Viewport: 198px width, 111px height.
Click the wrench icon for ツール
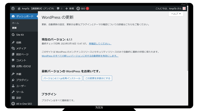[13, 92]
